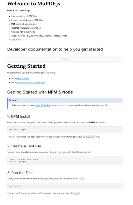
Task: Click the package.json inline code
Action: pos(89,137)
